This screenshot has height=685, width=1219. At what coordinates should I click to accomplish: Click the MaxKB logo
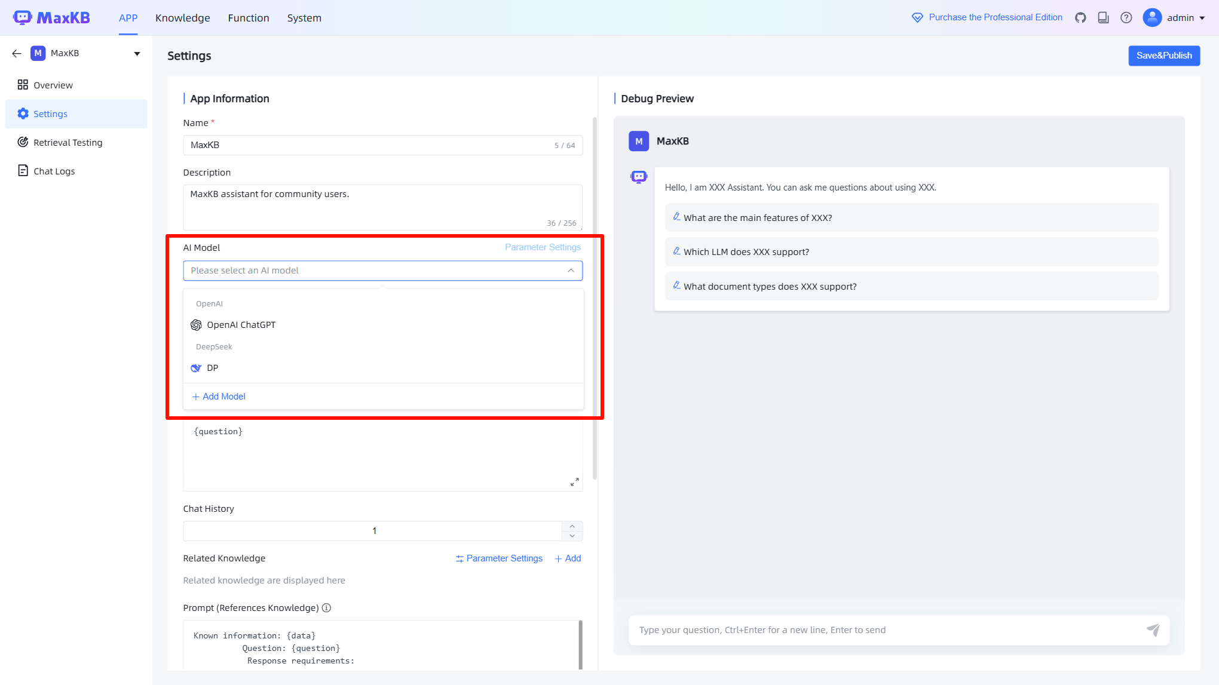click(x=52, y=18)
